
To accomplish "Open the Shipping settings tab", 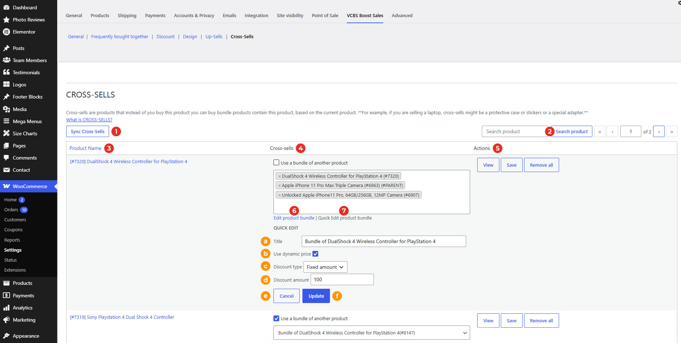I will 127,15.
